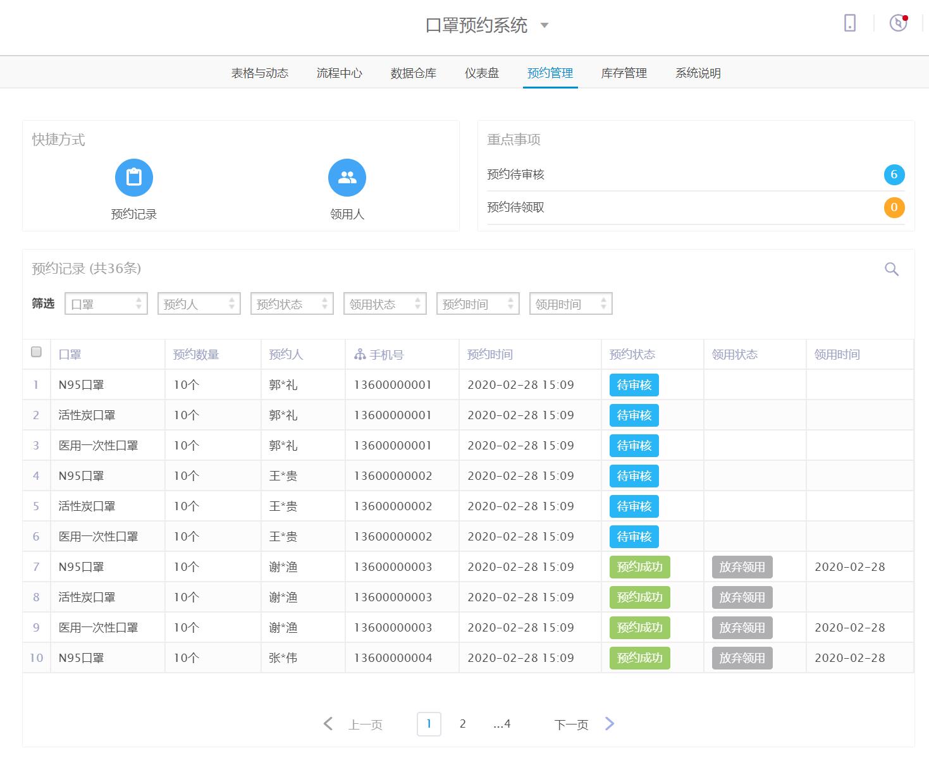Click the 预约待领取 item label
929x758 pixels.
(x=515, y=207)
